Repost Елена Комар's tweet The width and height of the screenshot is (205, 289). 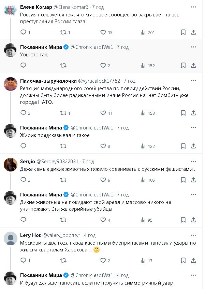[x=63, y=32]
